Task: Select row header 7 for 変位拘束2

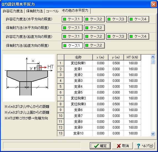Action: pyautogui.click(x=60, y=98)
